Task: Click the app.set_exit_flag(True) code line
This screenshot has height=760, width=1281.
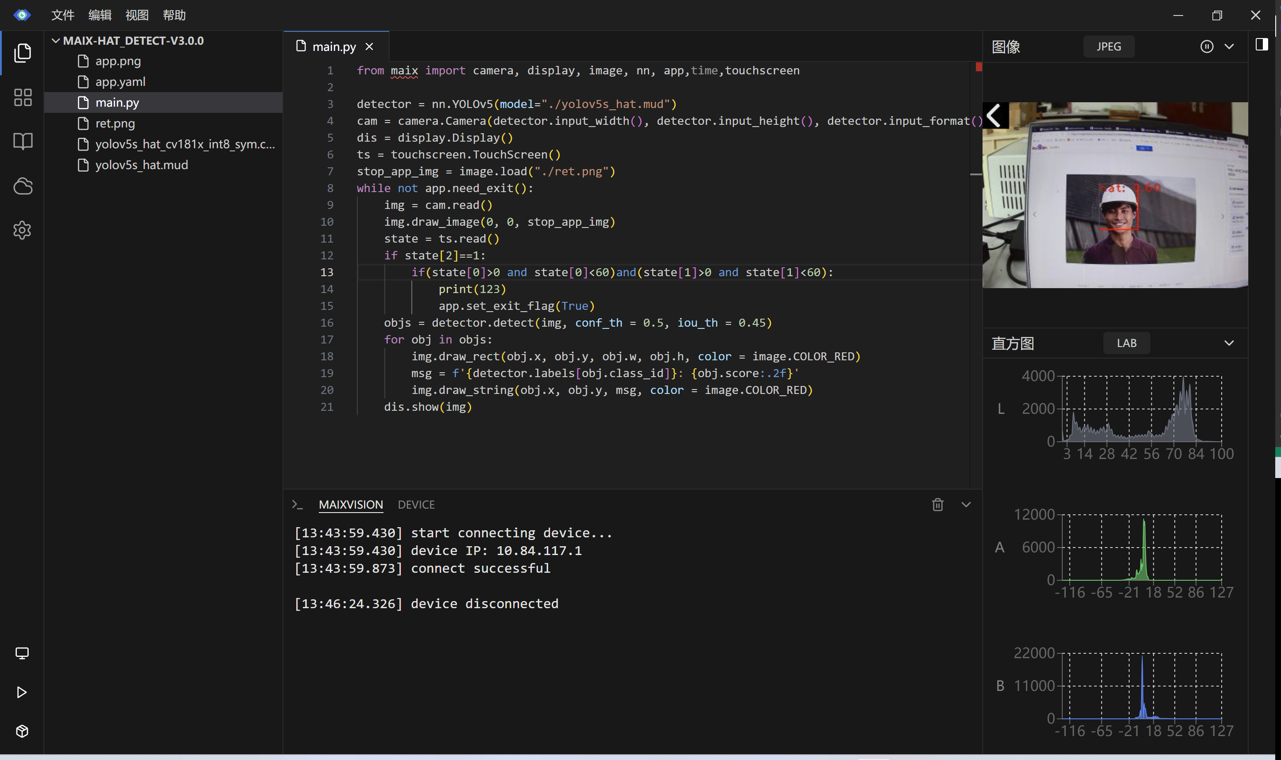Action: (516, 306)
